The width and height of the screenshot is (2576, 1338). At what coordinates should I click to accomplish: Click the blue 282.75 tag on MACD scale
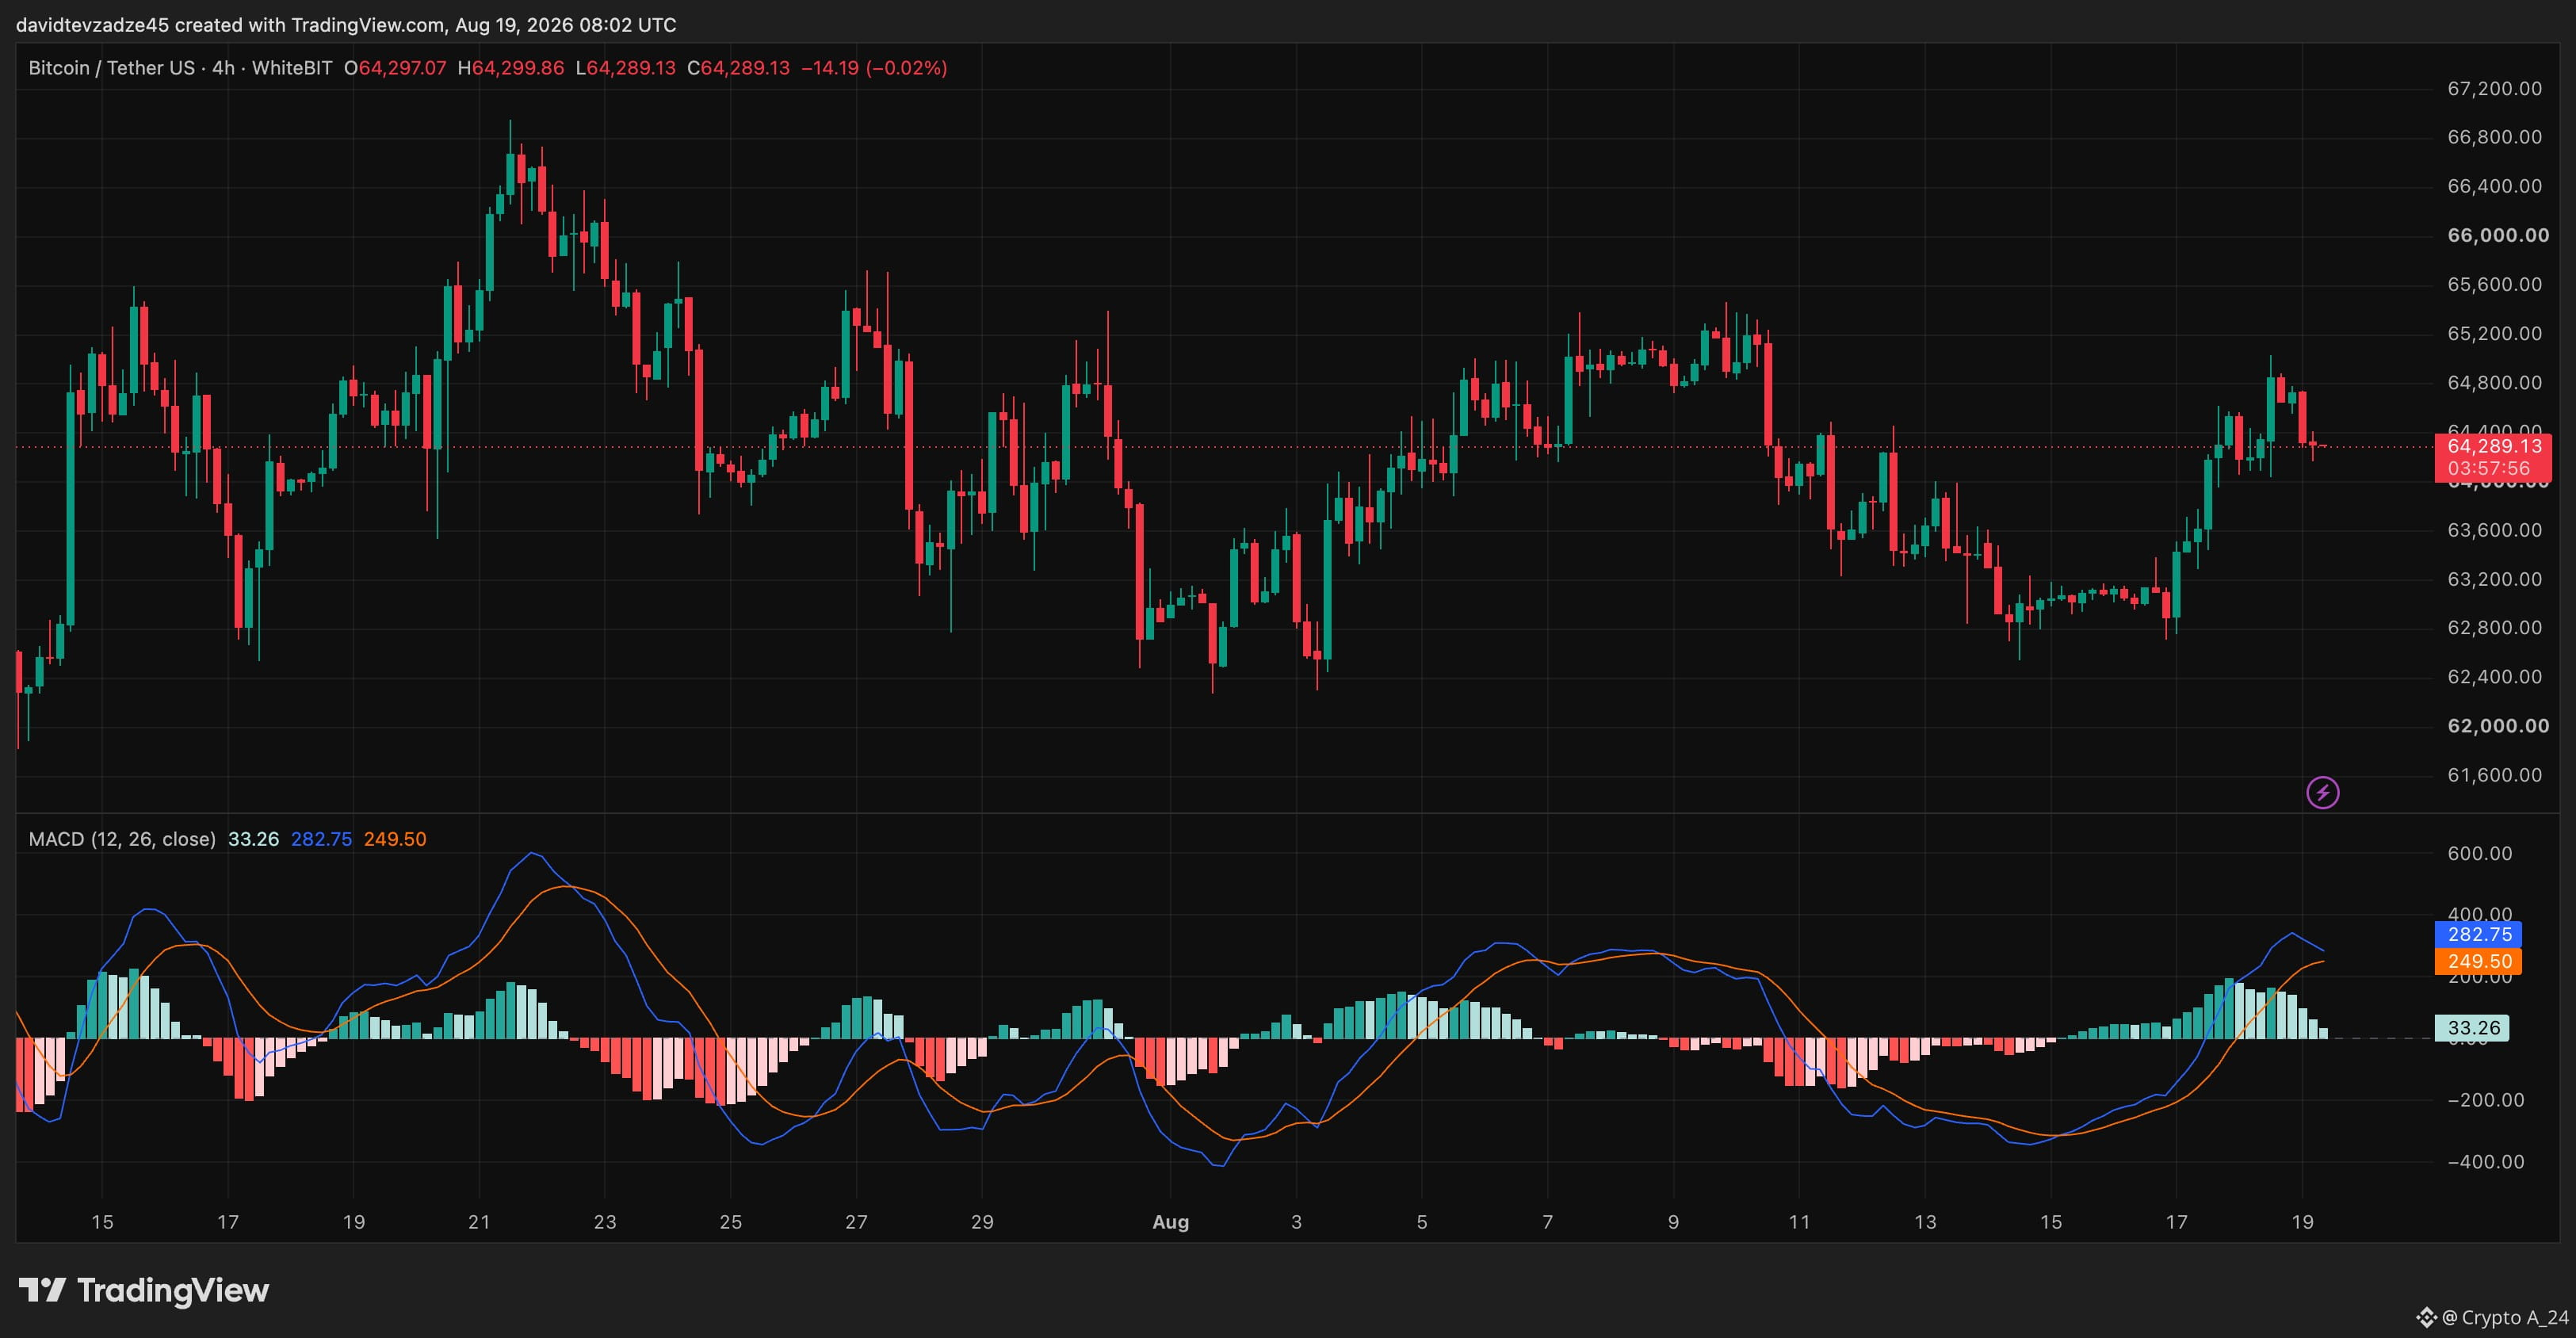[2479, 934]
